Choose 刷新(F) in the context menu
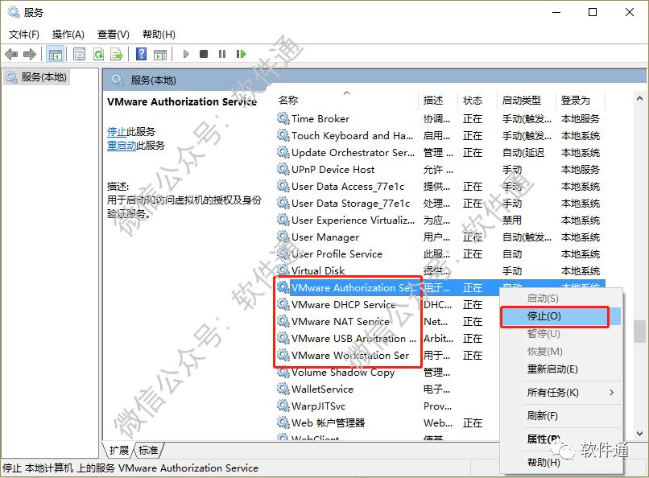Screen dimensions: 649x478 tap(561, 416)
